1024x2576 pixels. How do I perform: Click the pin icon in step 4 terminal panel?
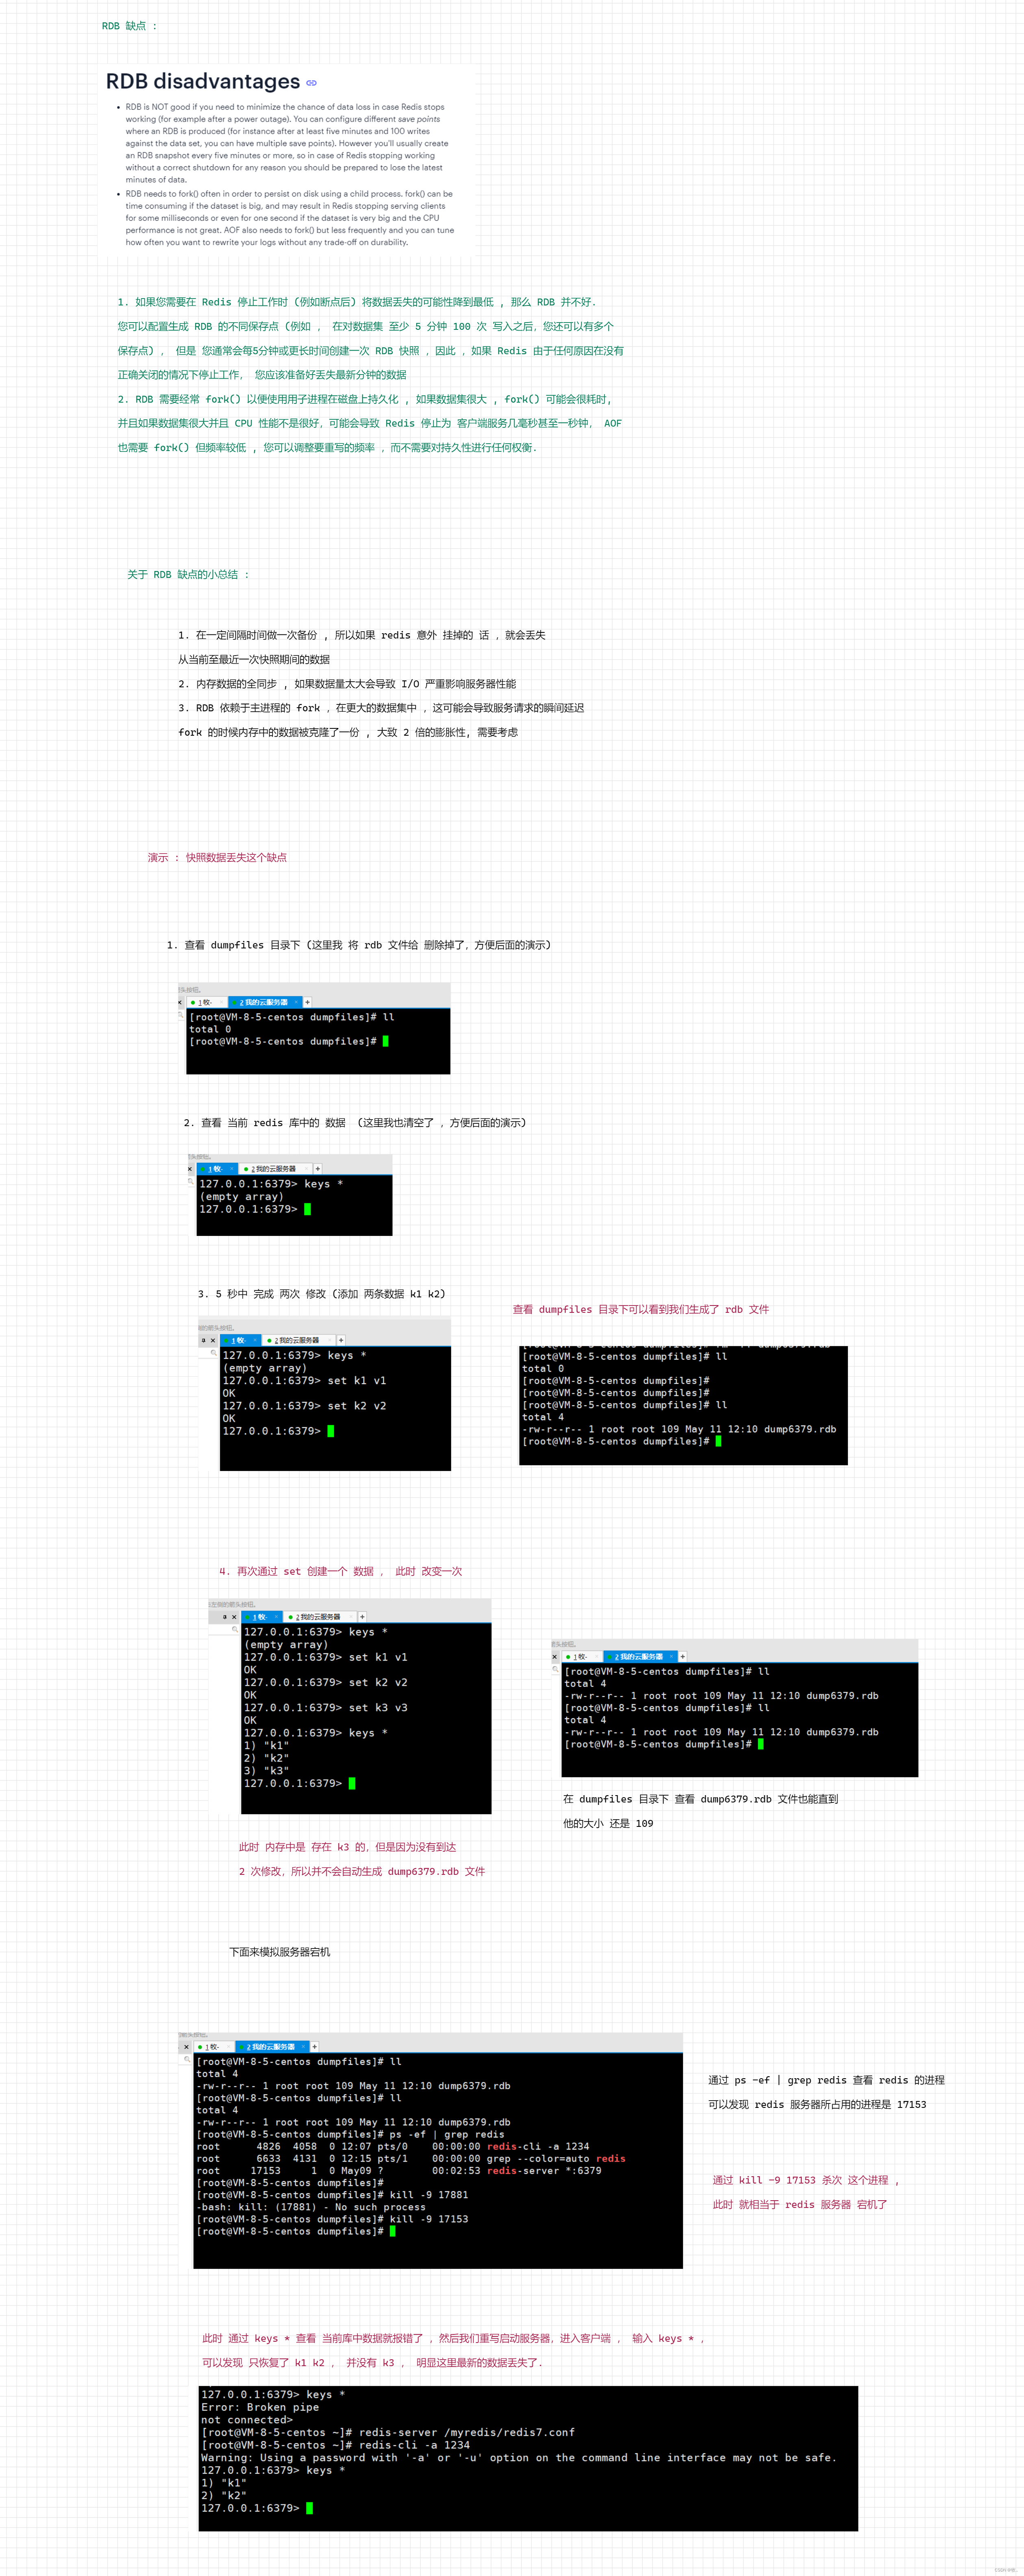tap(224, 1617)
